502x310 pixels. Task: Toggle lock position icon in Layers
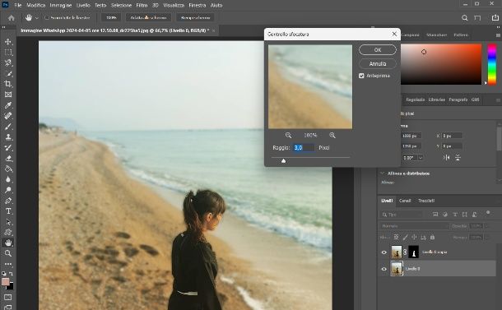click(414, 238)
